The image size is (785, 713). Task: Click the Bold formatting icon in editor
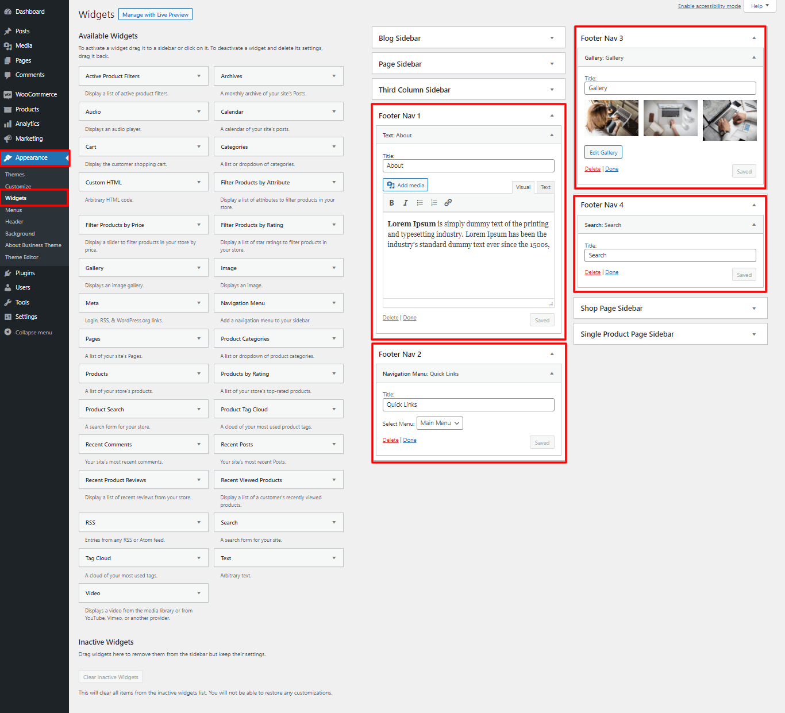(391, 203)
